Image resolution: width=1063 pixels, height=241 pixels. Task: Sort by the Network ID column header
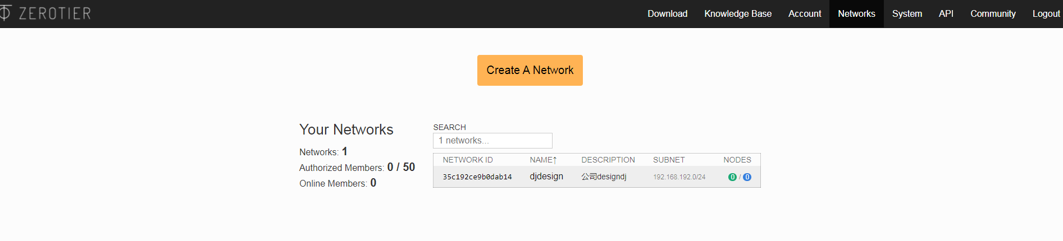[467, 160]
